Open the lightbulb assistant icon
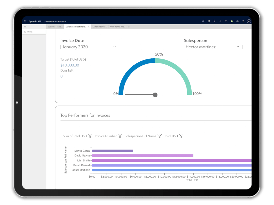The height and width of the screenshot is (205, 274). coord(215,21)
